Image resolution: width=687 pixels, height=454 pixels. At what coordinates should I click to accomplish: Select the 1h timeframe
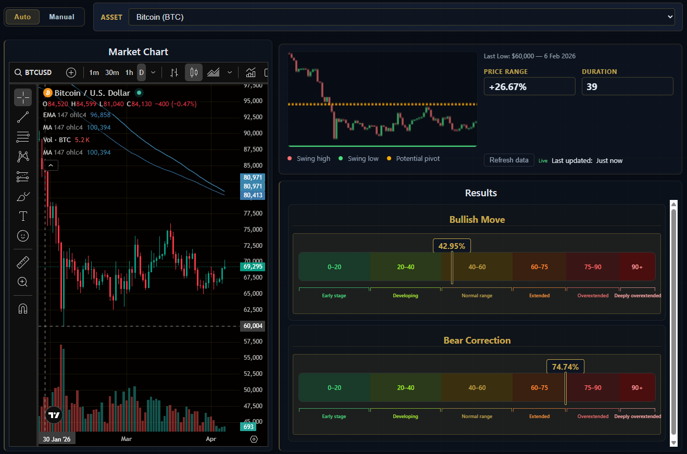coord(129,72)
